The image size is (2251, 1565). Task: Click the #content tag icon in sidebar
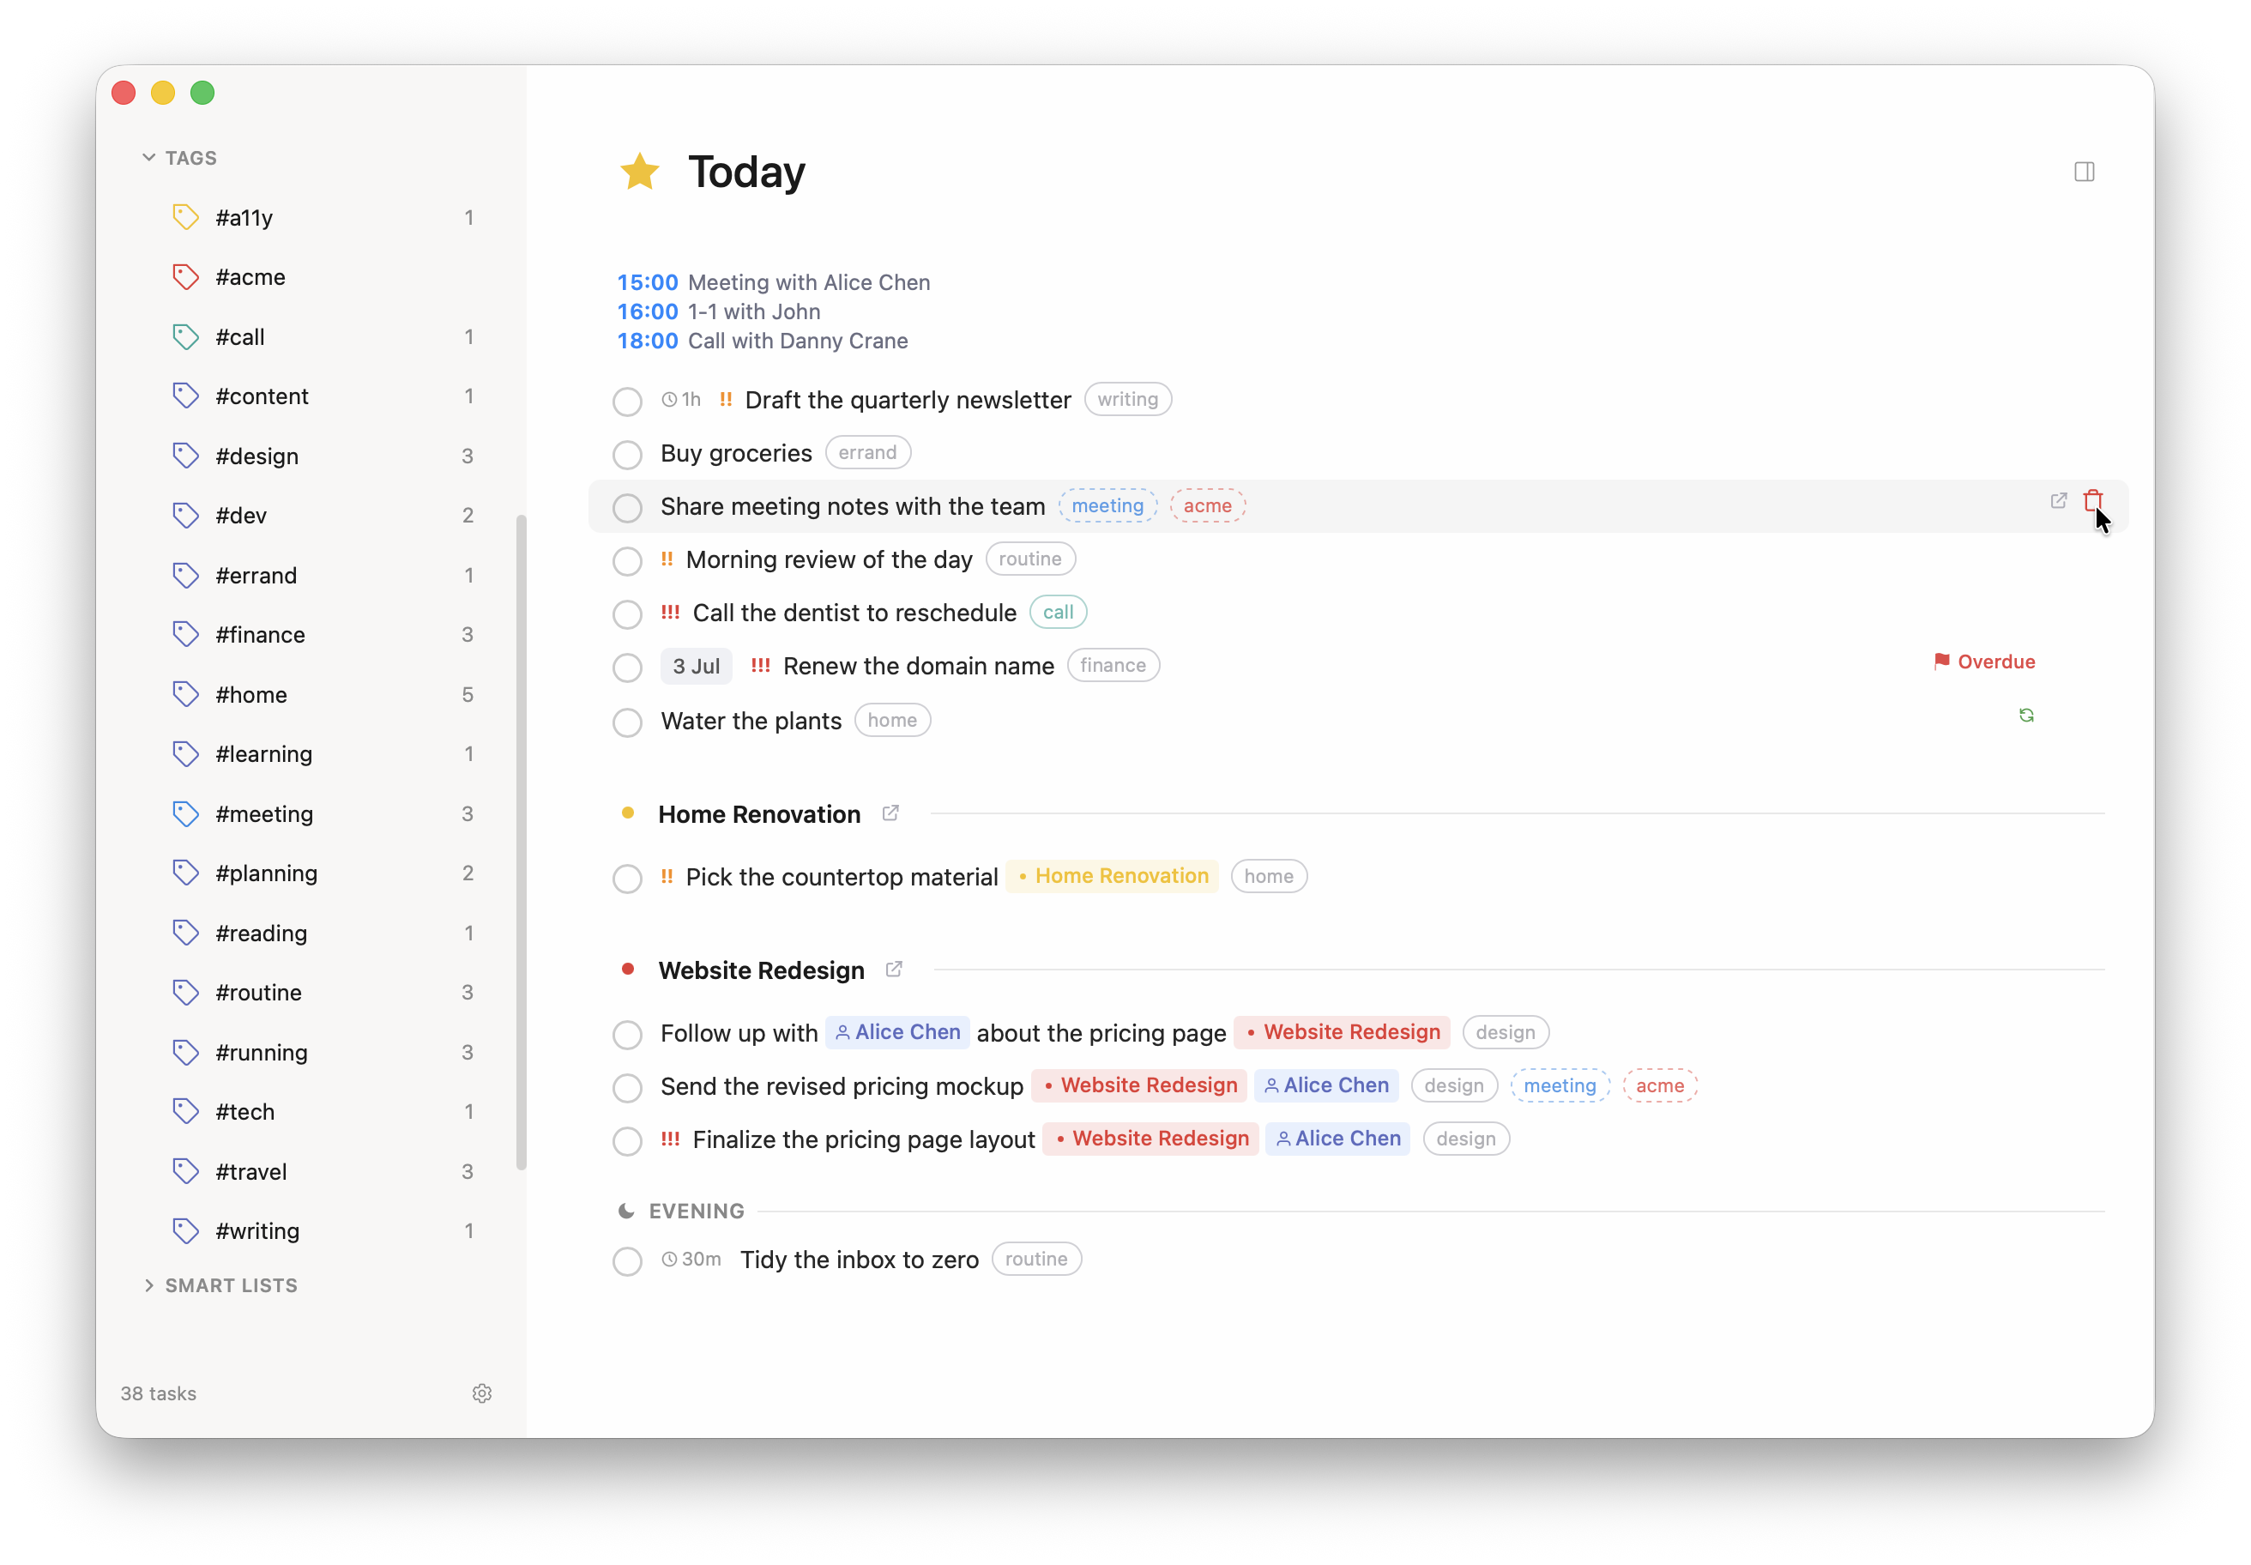point(185,396)
